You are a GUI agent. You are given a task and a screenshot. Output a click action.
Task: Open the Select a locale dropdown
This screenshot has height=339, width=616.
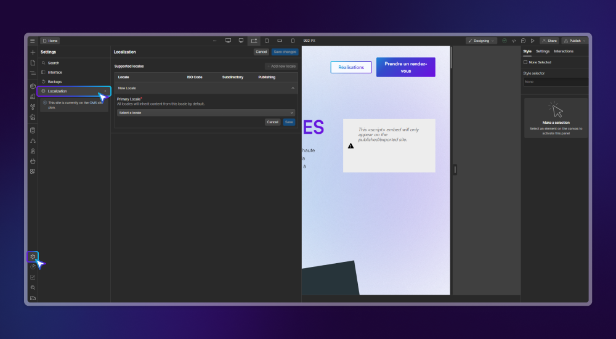[x=206, y=112]
